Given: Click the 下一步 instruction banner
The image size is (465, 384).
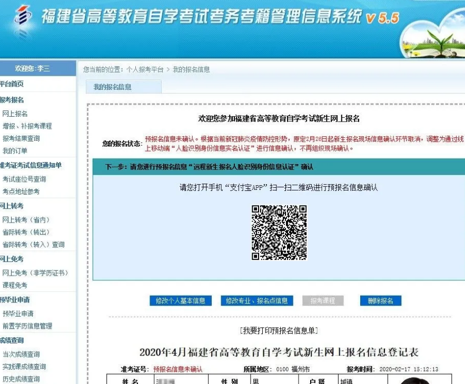Looking at the screenshot, I should click(x=279, y=167).
